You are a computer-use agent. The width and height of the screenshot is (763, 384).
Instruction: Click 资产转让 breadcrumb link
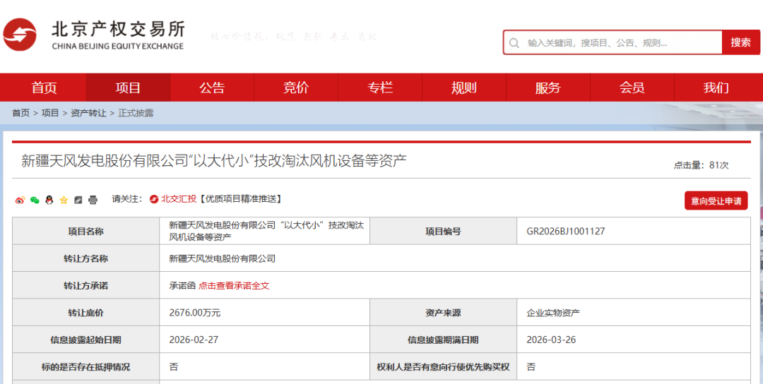(x=88, y=113)
